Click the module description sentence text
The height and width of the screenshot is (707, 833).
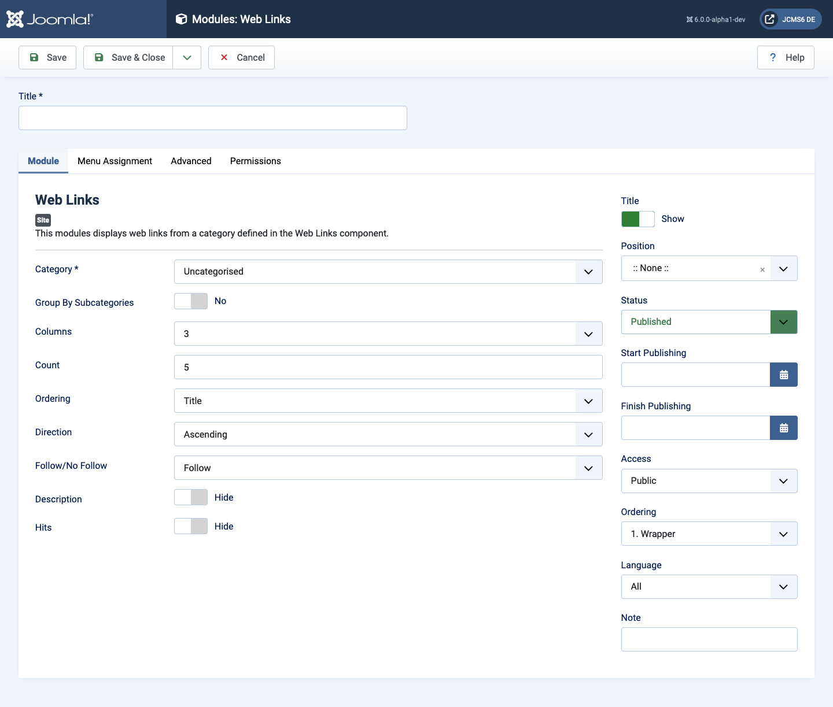click(x=212, y=233)
